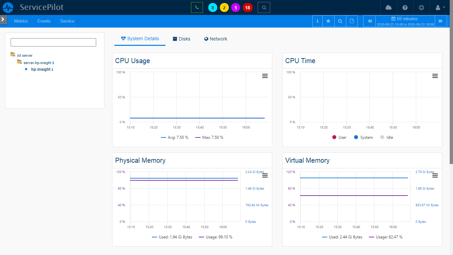
Task: Toggle Idle series in CPU Time legend
Action: click(x=386, y=137)
